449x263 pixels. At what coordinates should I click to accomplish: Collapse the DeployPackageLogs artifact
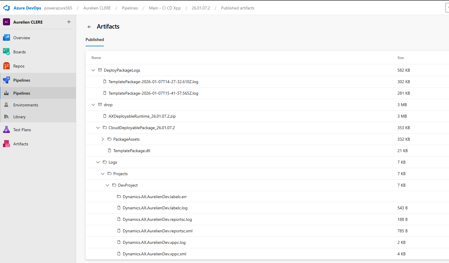tap(93, 70)
